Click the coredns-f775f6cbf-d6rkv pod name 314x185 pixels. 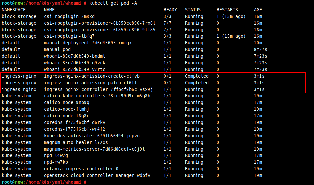click(74, 122)
